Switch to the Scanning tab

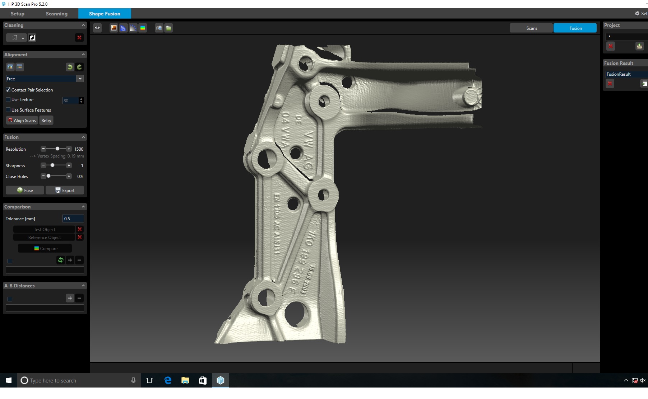tap(57, 14)
